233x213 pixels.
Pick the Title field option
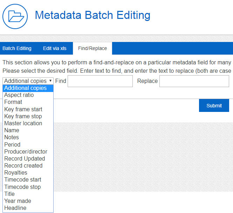click(9, 194)
